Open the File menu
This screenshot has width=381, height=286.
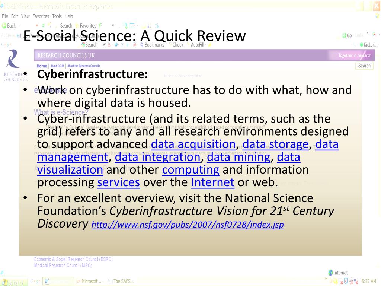tap(5, 16)
